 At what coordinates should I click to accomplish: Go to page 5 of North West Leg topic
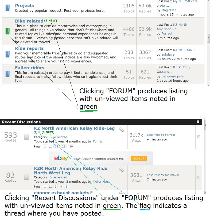point(67,186)
